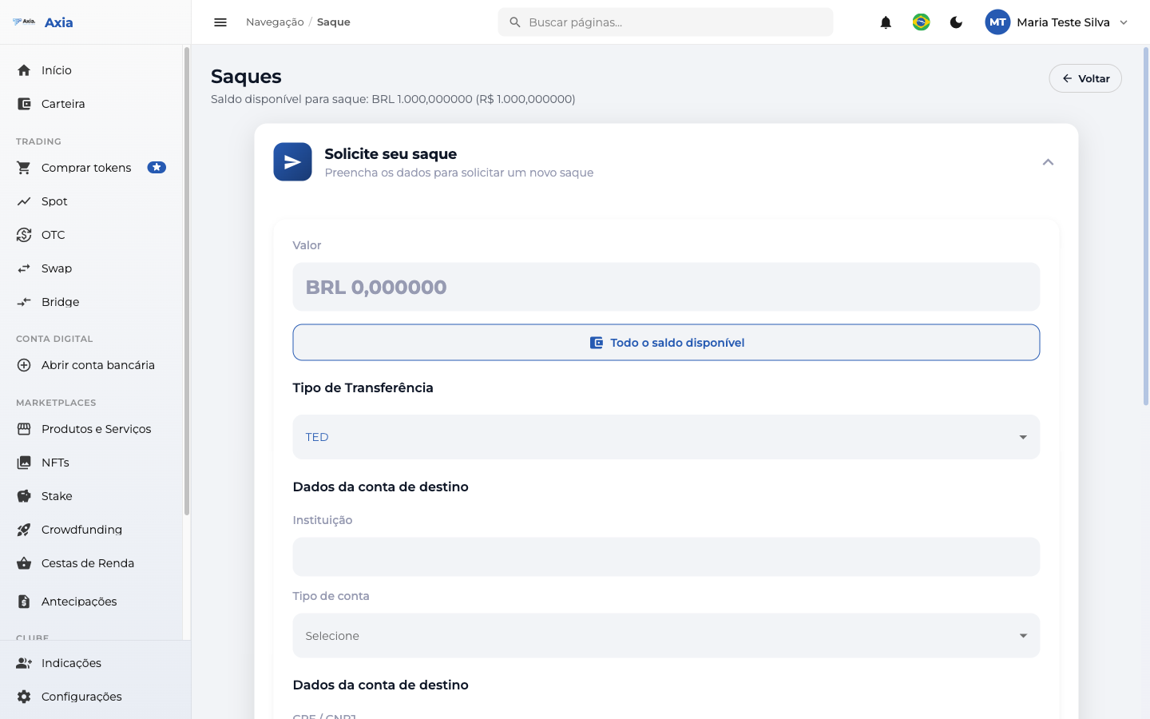Open the Tipo de Transferência TED dropdown
The image size is (1150, 719).
point(666,437)
